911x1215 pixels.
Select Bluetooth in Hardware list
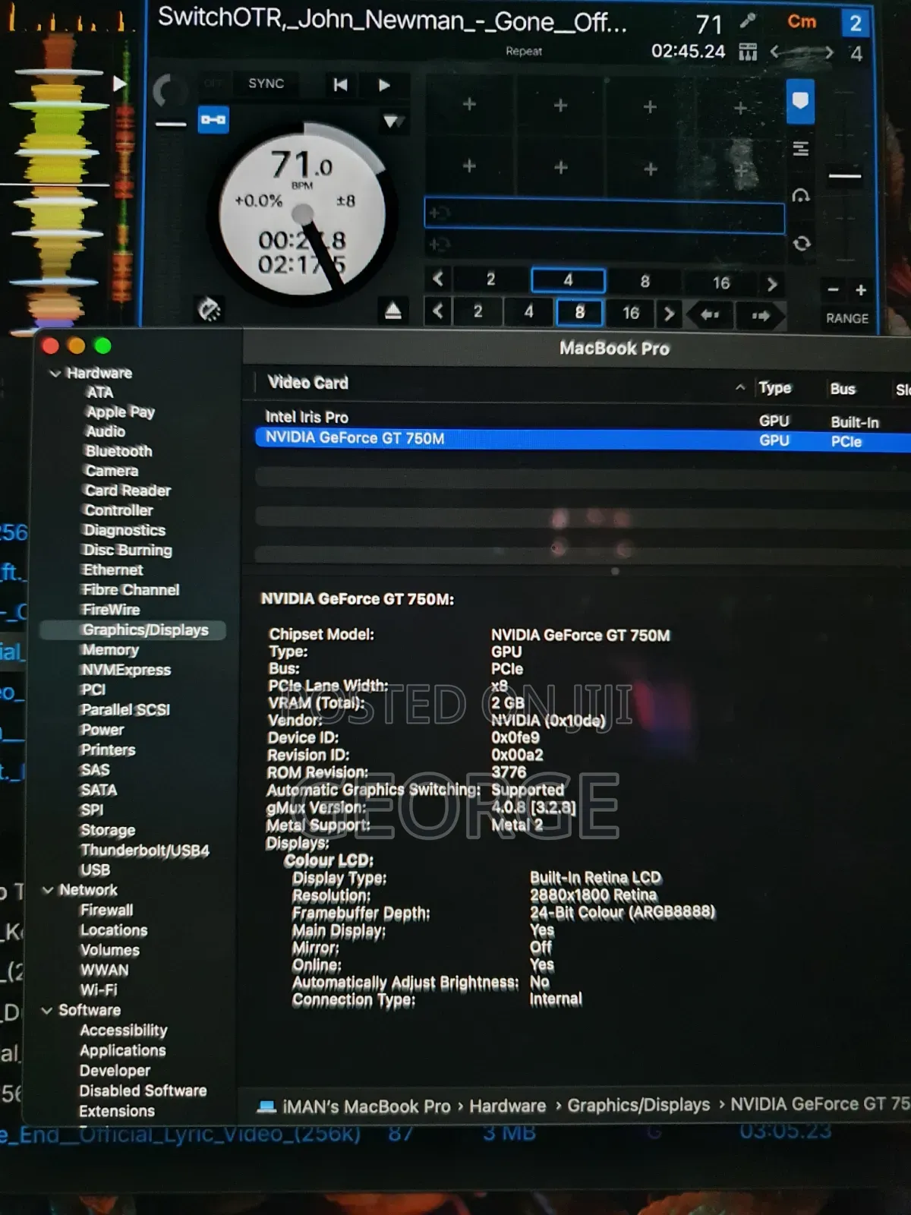tap(118, 451)
